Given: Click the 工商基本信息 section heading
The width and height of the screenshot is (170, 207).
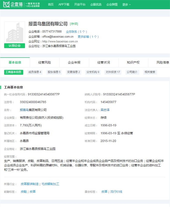Looking at the screenshot, I should pyautogui.click(x=13, y=87).
